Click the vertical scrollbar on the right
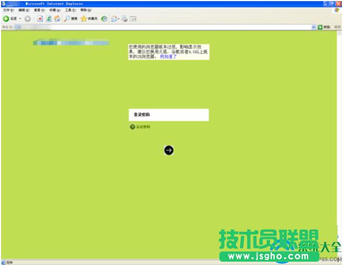Screen dimensions: 343x265 (x=339, y=144)
